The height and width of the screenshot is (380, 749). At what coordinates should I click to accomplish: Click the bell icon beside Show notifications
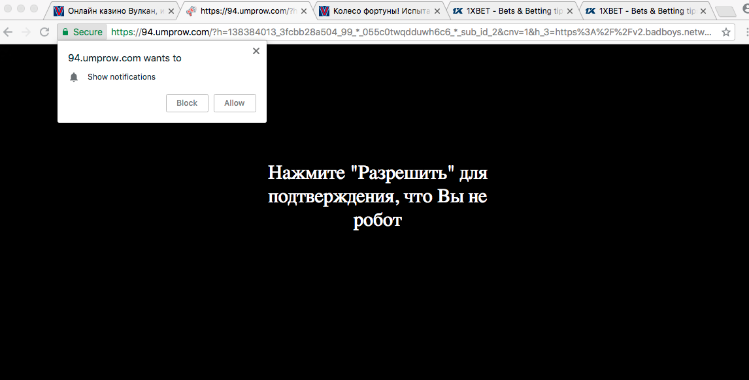[74, 77]
